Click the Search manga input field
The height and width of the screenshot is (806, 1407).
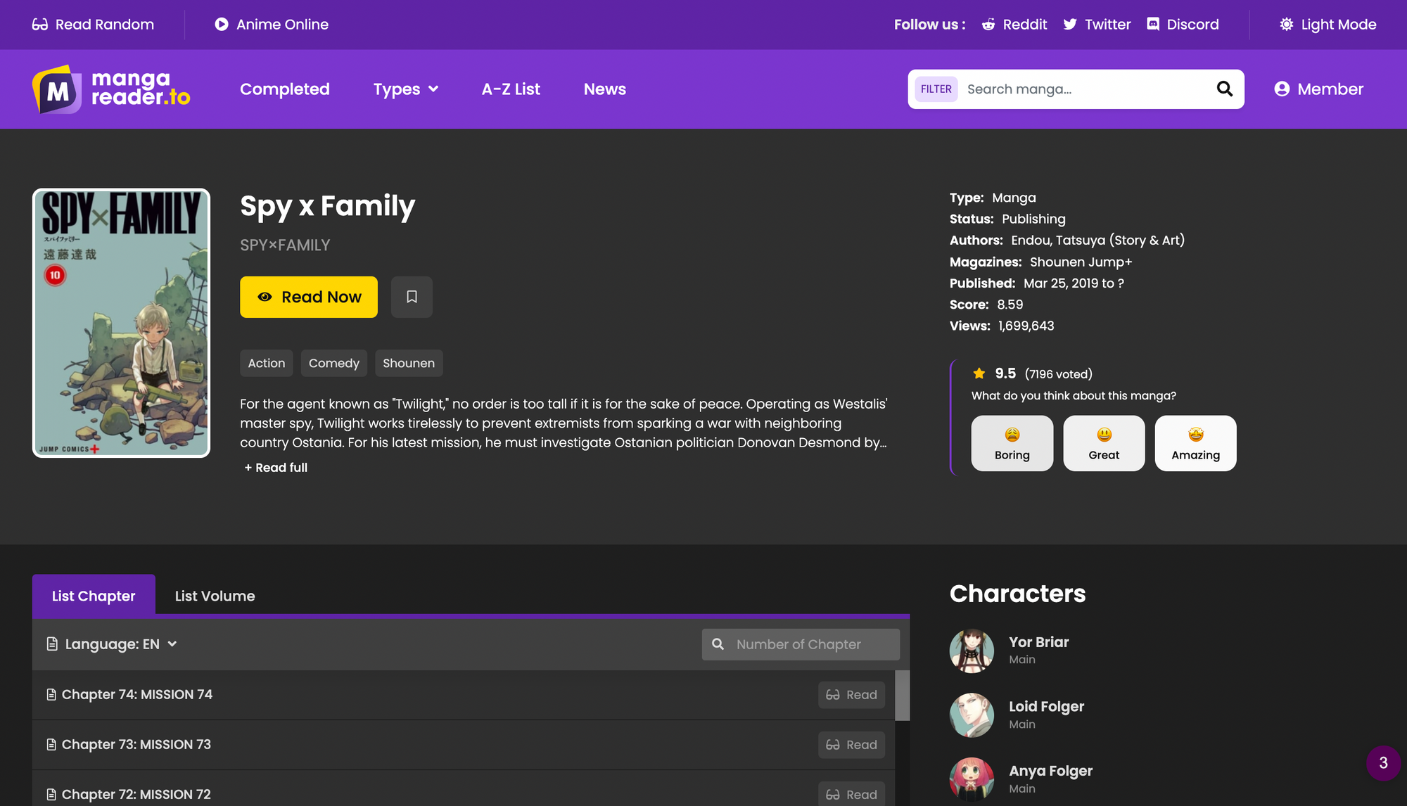click(1087, 89)
